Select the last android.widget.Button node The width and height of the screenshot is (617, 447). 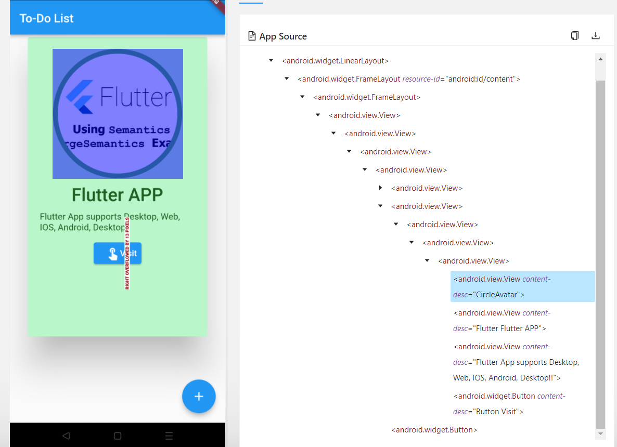click(x=434, y=430)
